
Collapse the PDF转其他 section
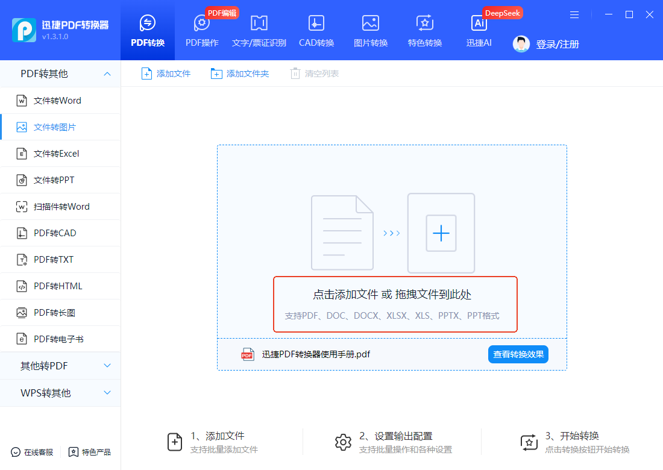coord(60,74)
